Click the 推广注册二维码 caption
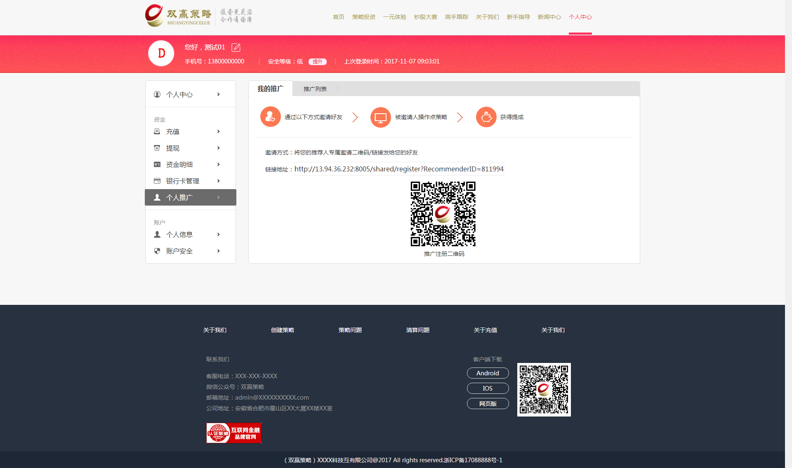792x468 pixels. coord(444,254)
